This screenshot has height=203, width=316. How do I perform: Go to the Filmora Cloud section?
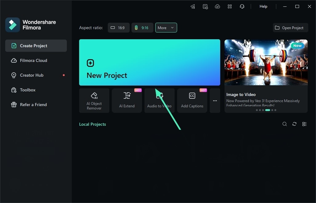(33, 60)
